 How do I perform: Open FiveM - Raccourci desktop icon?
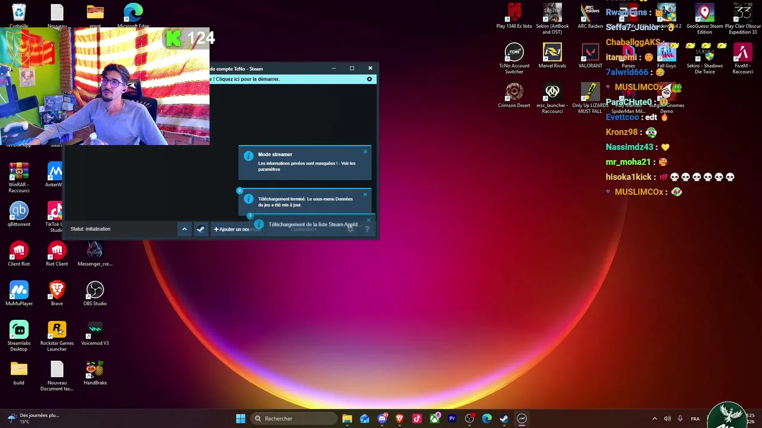pyautogui.click(x=742, y=58)
